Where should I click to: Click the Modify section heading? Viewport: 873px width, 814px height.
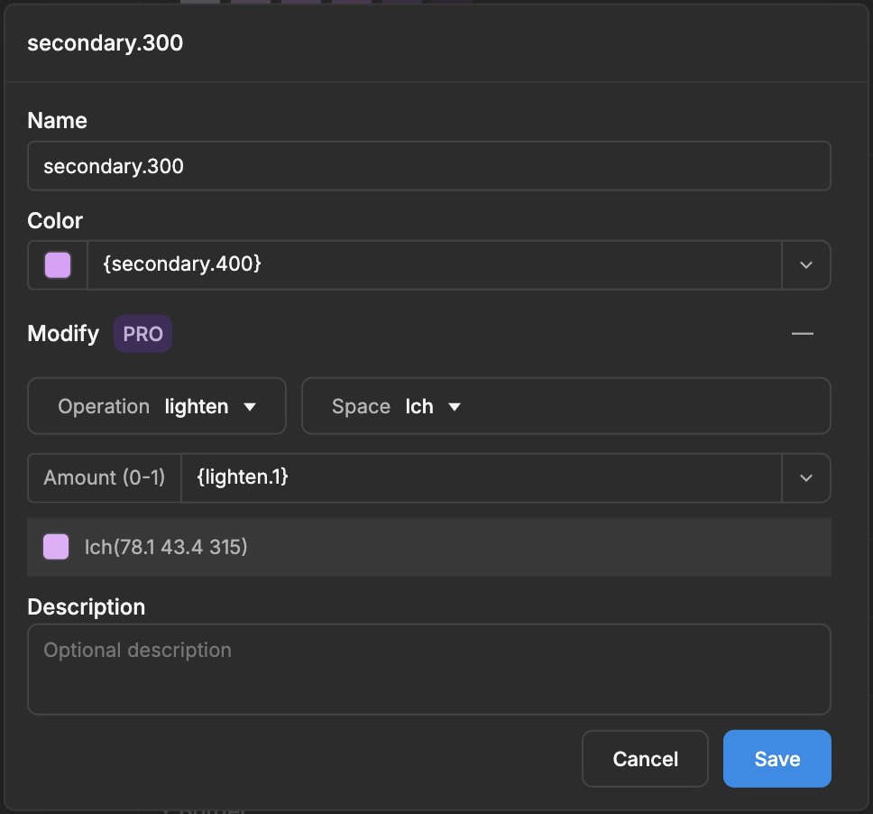click(63, 334)
